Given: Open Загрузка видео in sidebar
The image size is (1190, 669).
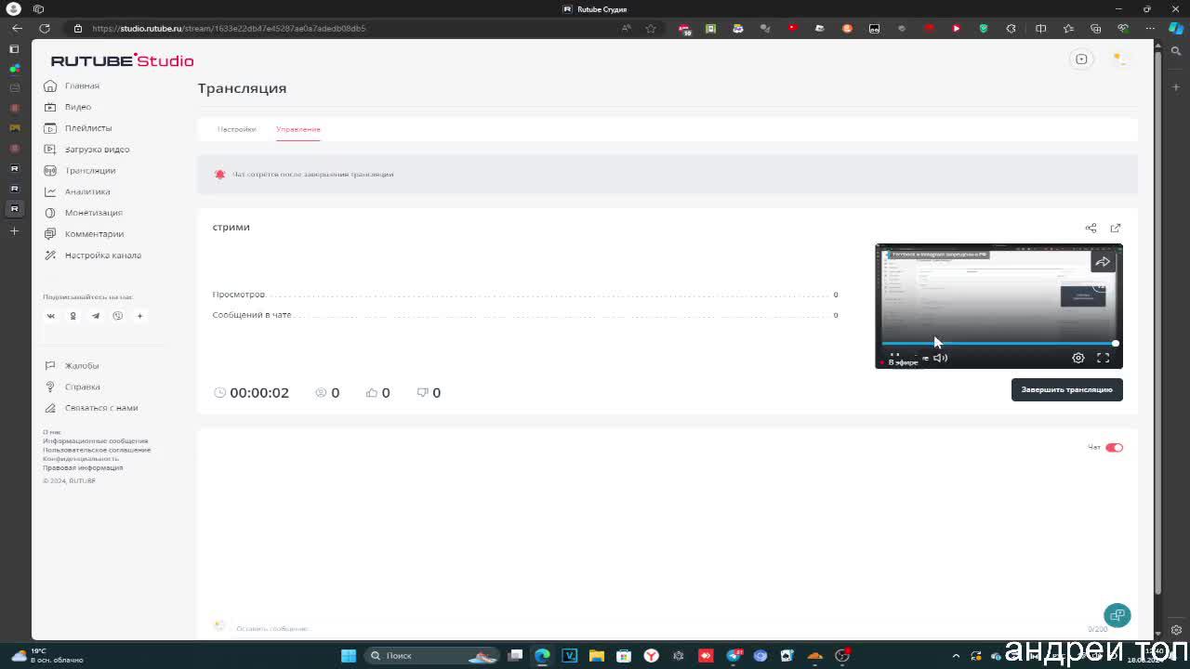Looking at the screenshot, I should click(86, 150).
